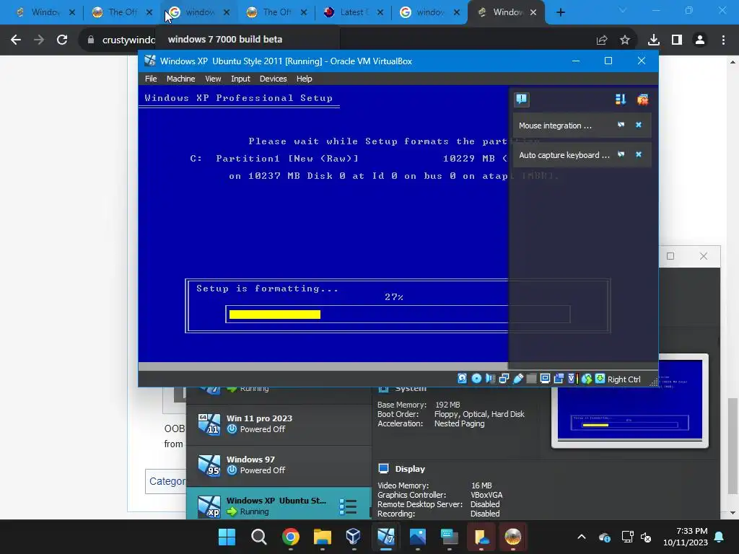Open the Devices menu
Viewport: 739px width, 554px height.
click(x=273, y=79)
